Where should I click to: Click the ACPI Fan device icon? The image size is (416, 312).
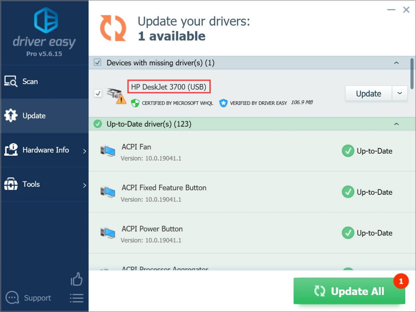point(108,151)
